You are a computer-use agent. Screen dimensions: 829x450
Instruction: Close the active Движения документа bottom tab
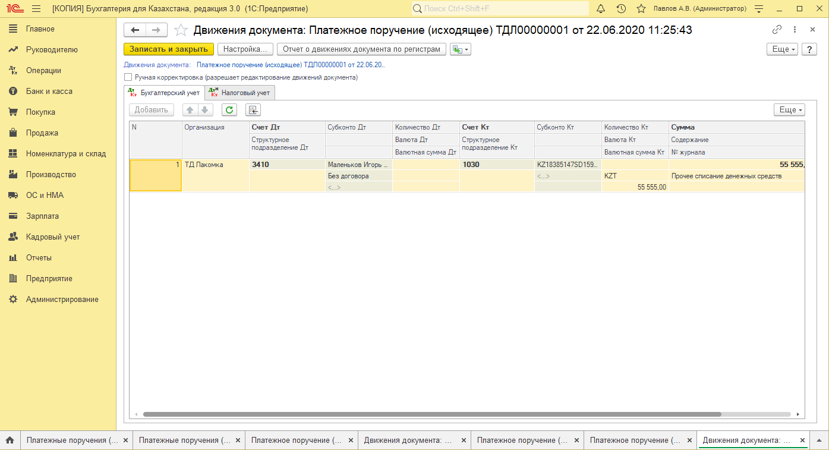802,440
